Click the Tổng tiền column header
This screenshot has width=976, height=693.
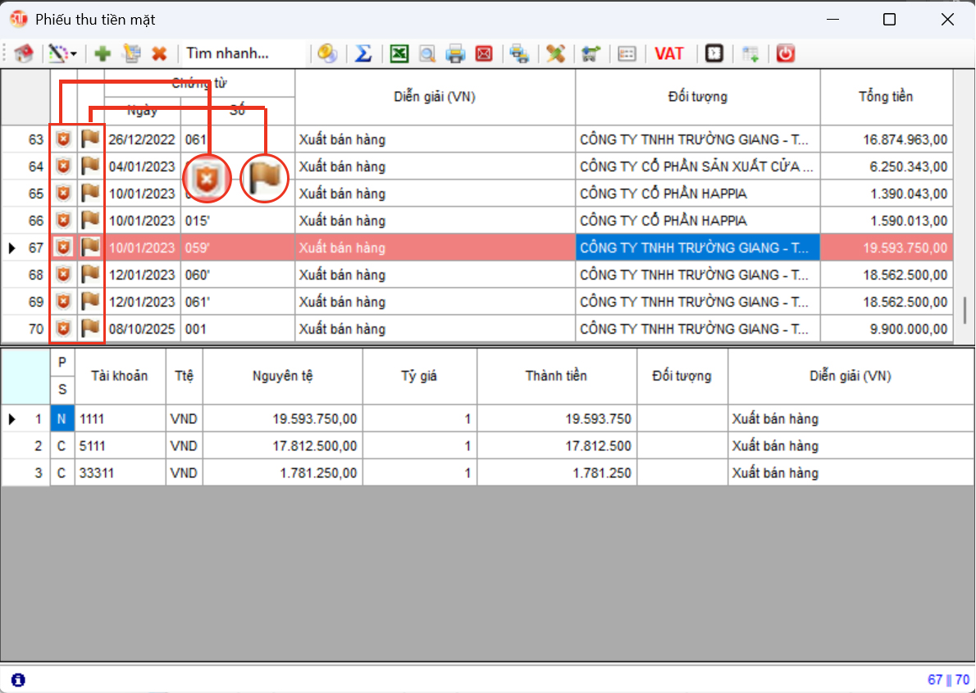point(886,97)
